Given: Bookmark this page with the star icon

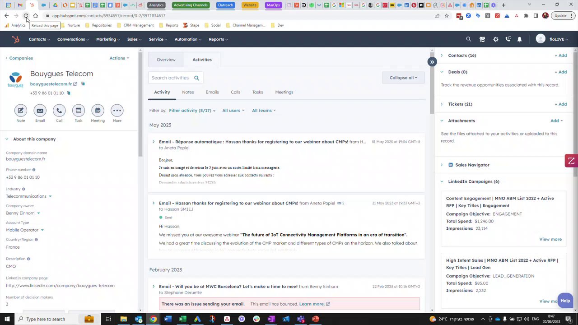Looking at the screenshot, I should click(447, 16).
